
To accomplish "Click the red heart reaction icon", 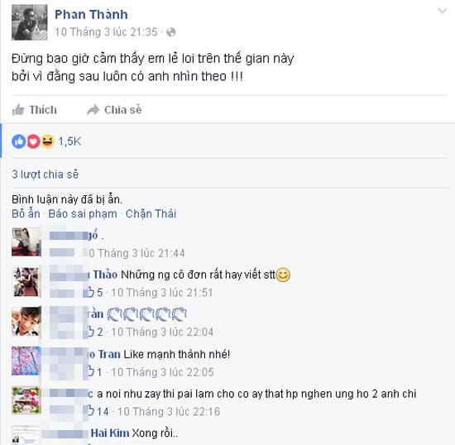I will [33, 141].
